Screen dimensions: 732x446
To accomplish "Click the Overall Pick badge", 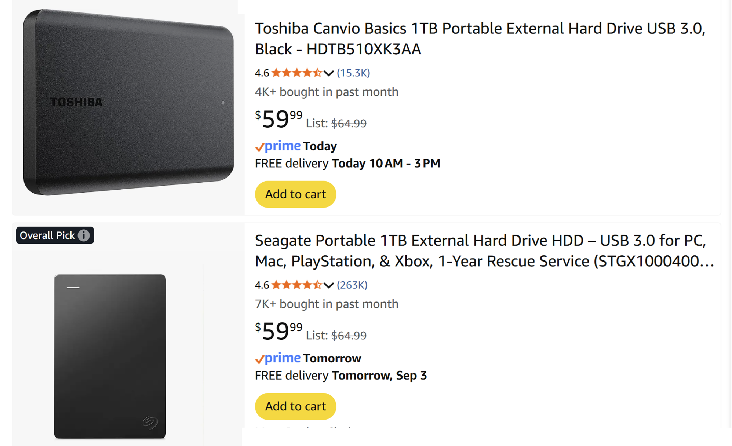I will (48, 235).
